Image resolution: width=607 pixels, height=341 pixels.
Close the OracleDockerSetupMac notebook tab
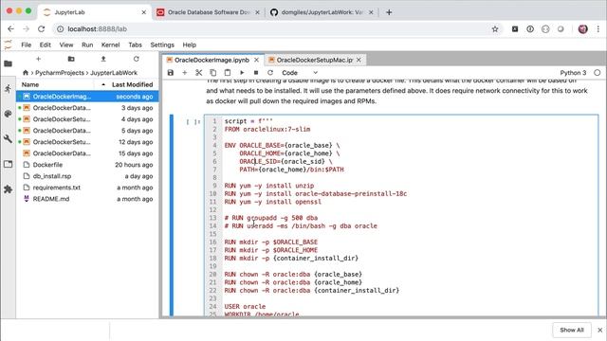pos(359,60)
